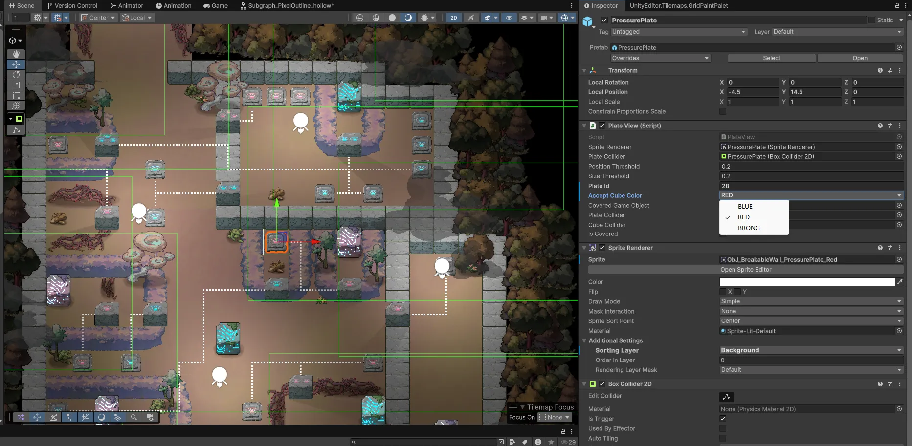Click the Plate Id input field
This screenshot has width=912, height=446.
811,186
